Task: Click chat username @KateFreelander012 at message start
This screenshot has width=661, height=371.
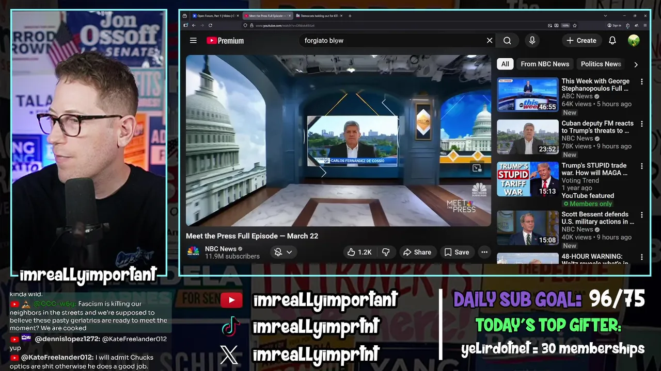Action: [x=57, y=358]
